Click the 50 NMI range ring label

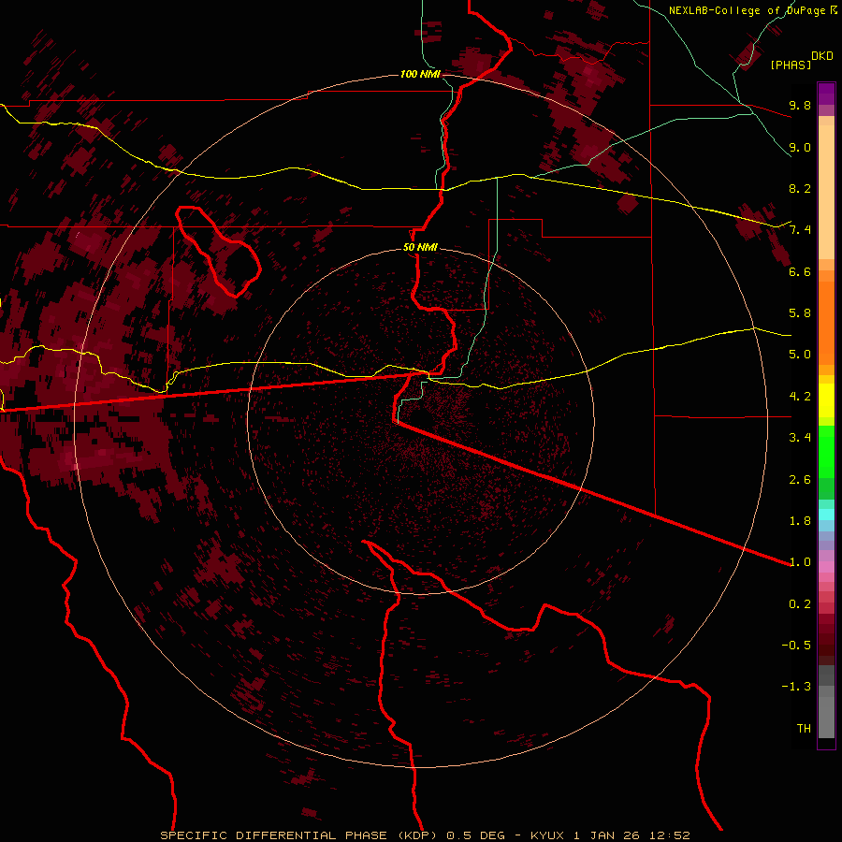tap(420, 248)
